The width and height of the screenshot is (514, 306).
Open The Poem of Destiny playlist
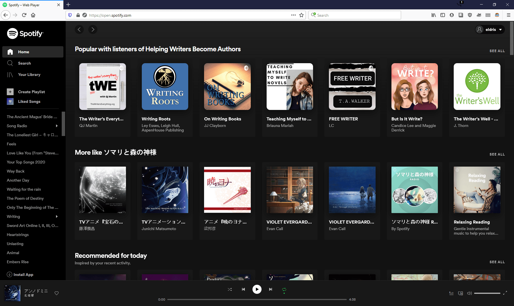[x=25, y=198]
